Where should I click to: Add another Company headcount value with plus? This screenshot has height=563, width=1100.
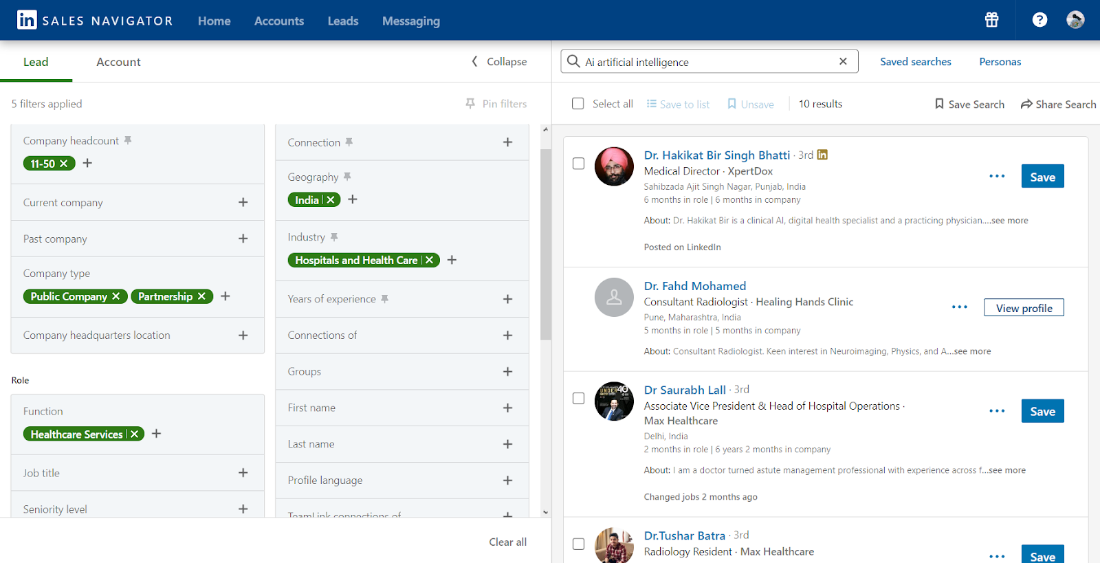coord(87,163)
